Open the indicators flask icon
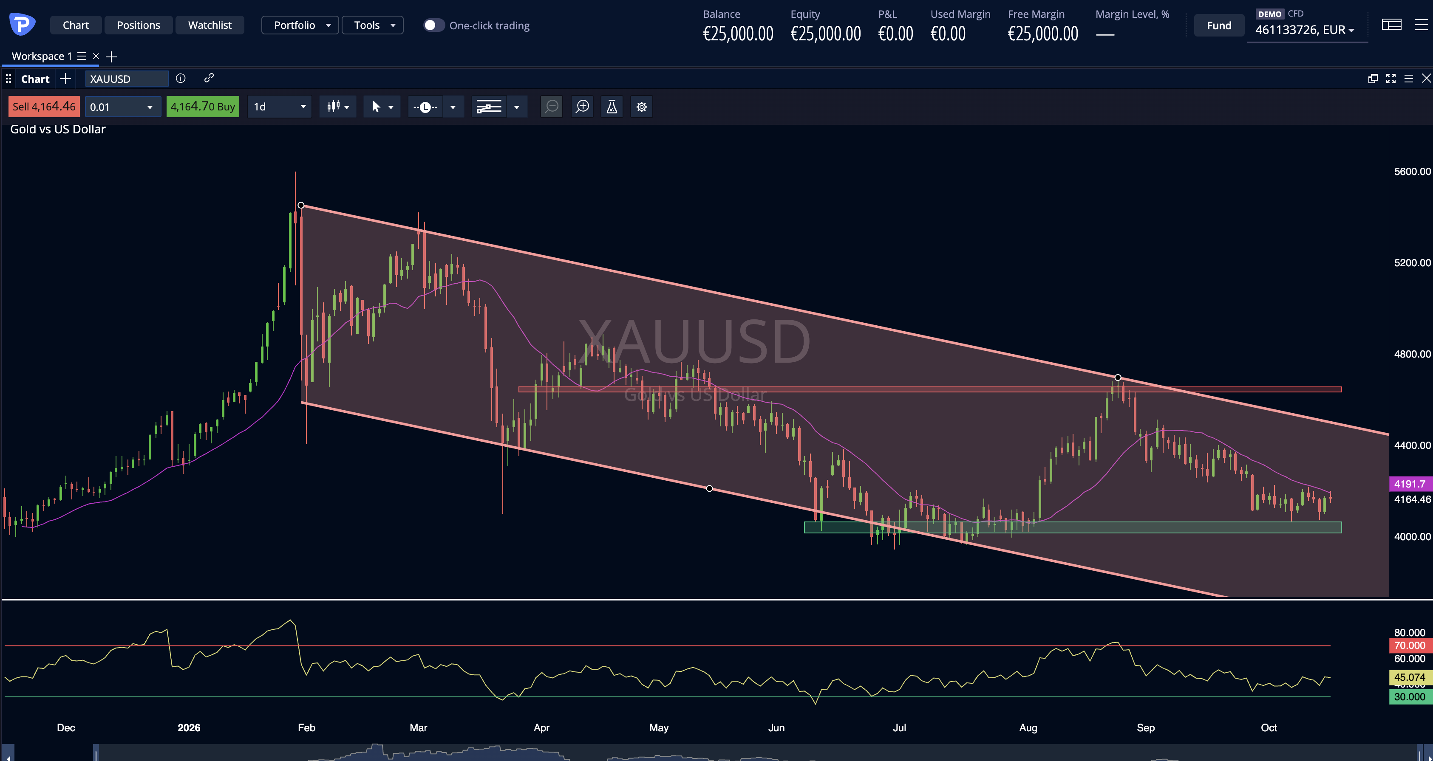Viewport: 1433px width, 761px height. [x=612, y=107]
